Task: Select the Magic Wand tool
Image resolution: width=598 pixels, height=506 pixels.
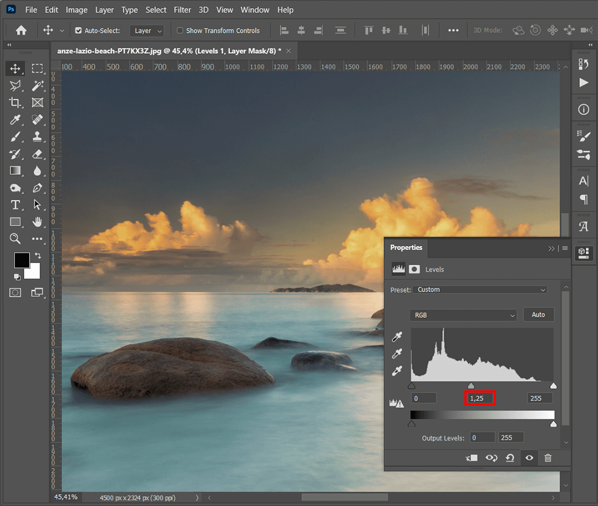Action: coord(37,86)
